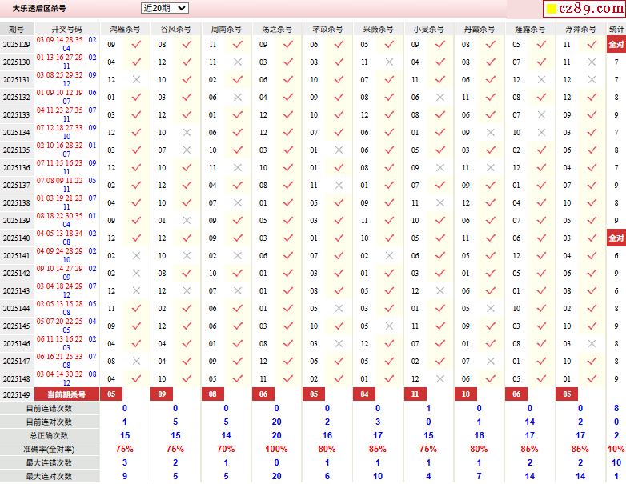Viewport: 626px width, 484px height.
Task: Click the red 11 current-period cell under 小旻杀号
Action: pos(415,394)
